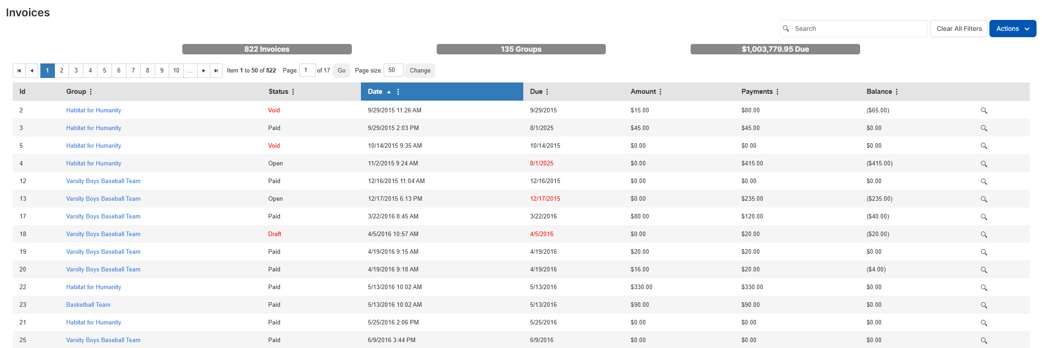View details of invoice 19 magnifier icon
The image size is (1042, 348).
pos(984,252)
